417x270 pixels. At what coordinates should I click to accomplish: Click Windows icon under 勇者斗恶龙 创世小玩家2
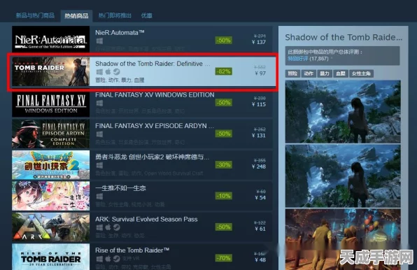[99, 165]
